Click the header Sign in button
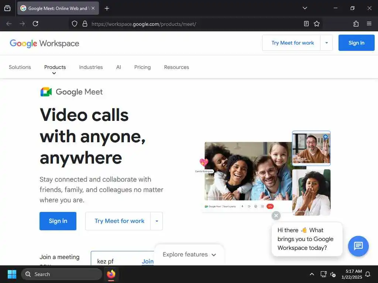This screenshot has width=378, height=283. (x=356, y=43)
